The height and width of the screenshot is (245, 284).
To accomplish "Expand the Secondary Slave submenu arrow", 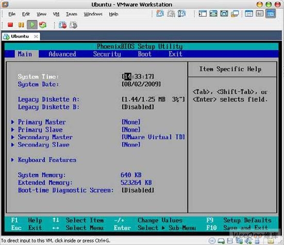I will (13, 145).
